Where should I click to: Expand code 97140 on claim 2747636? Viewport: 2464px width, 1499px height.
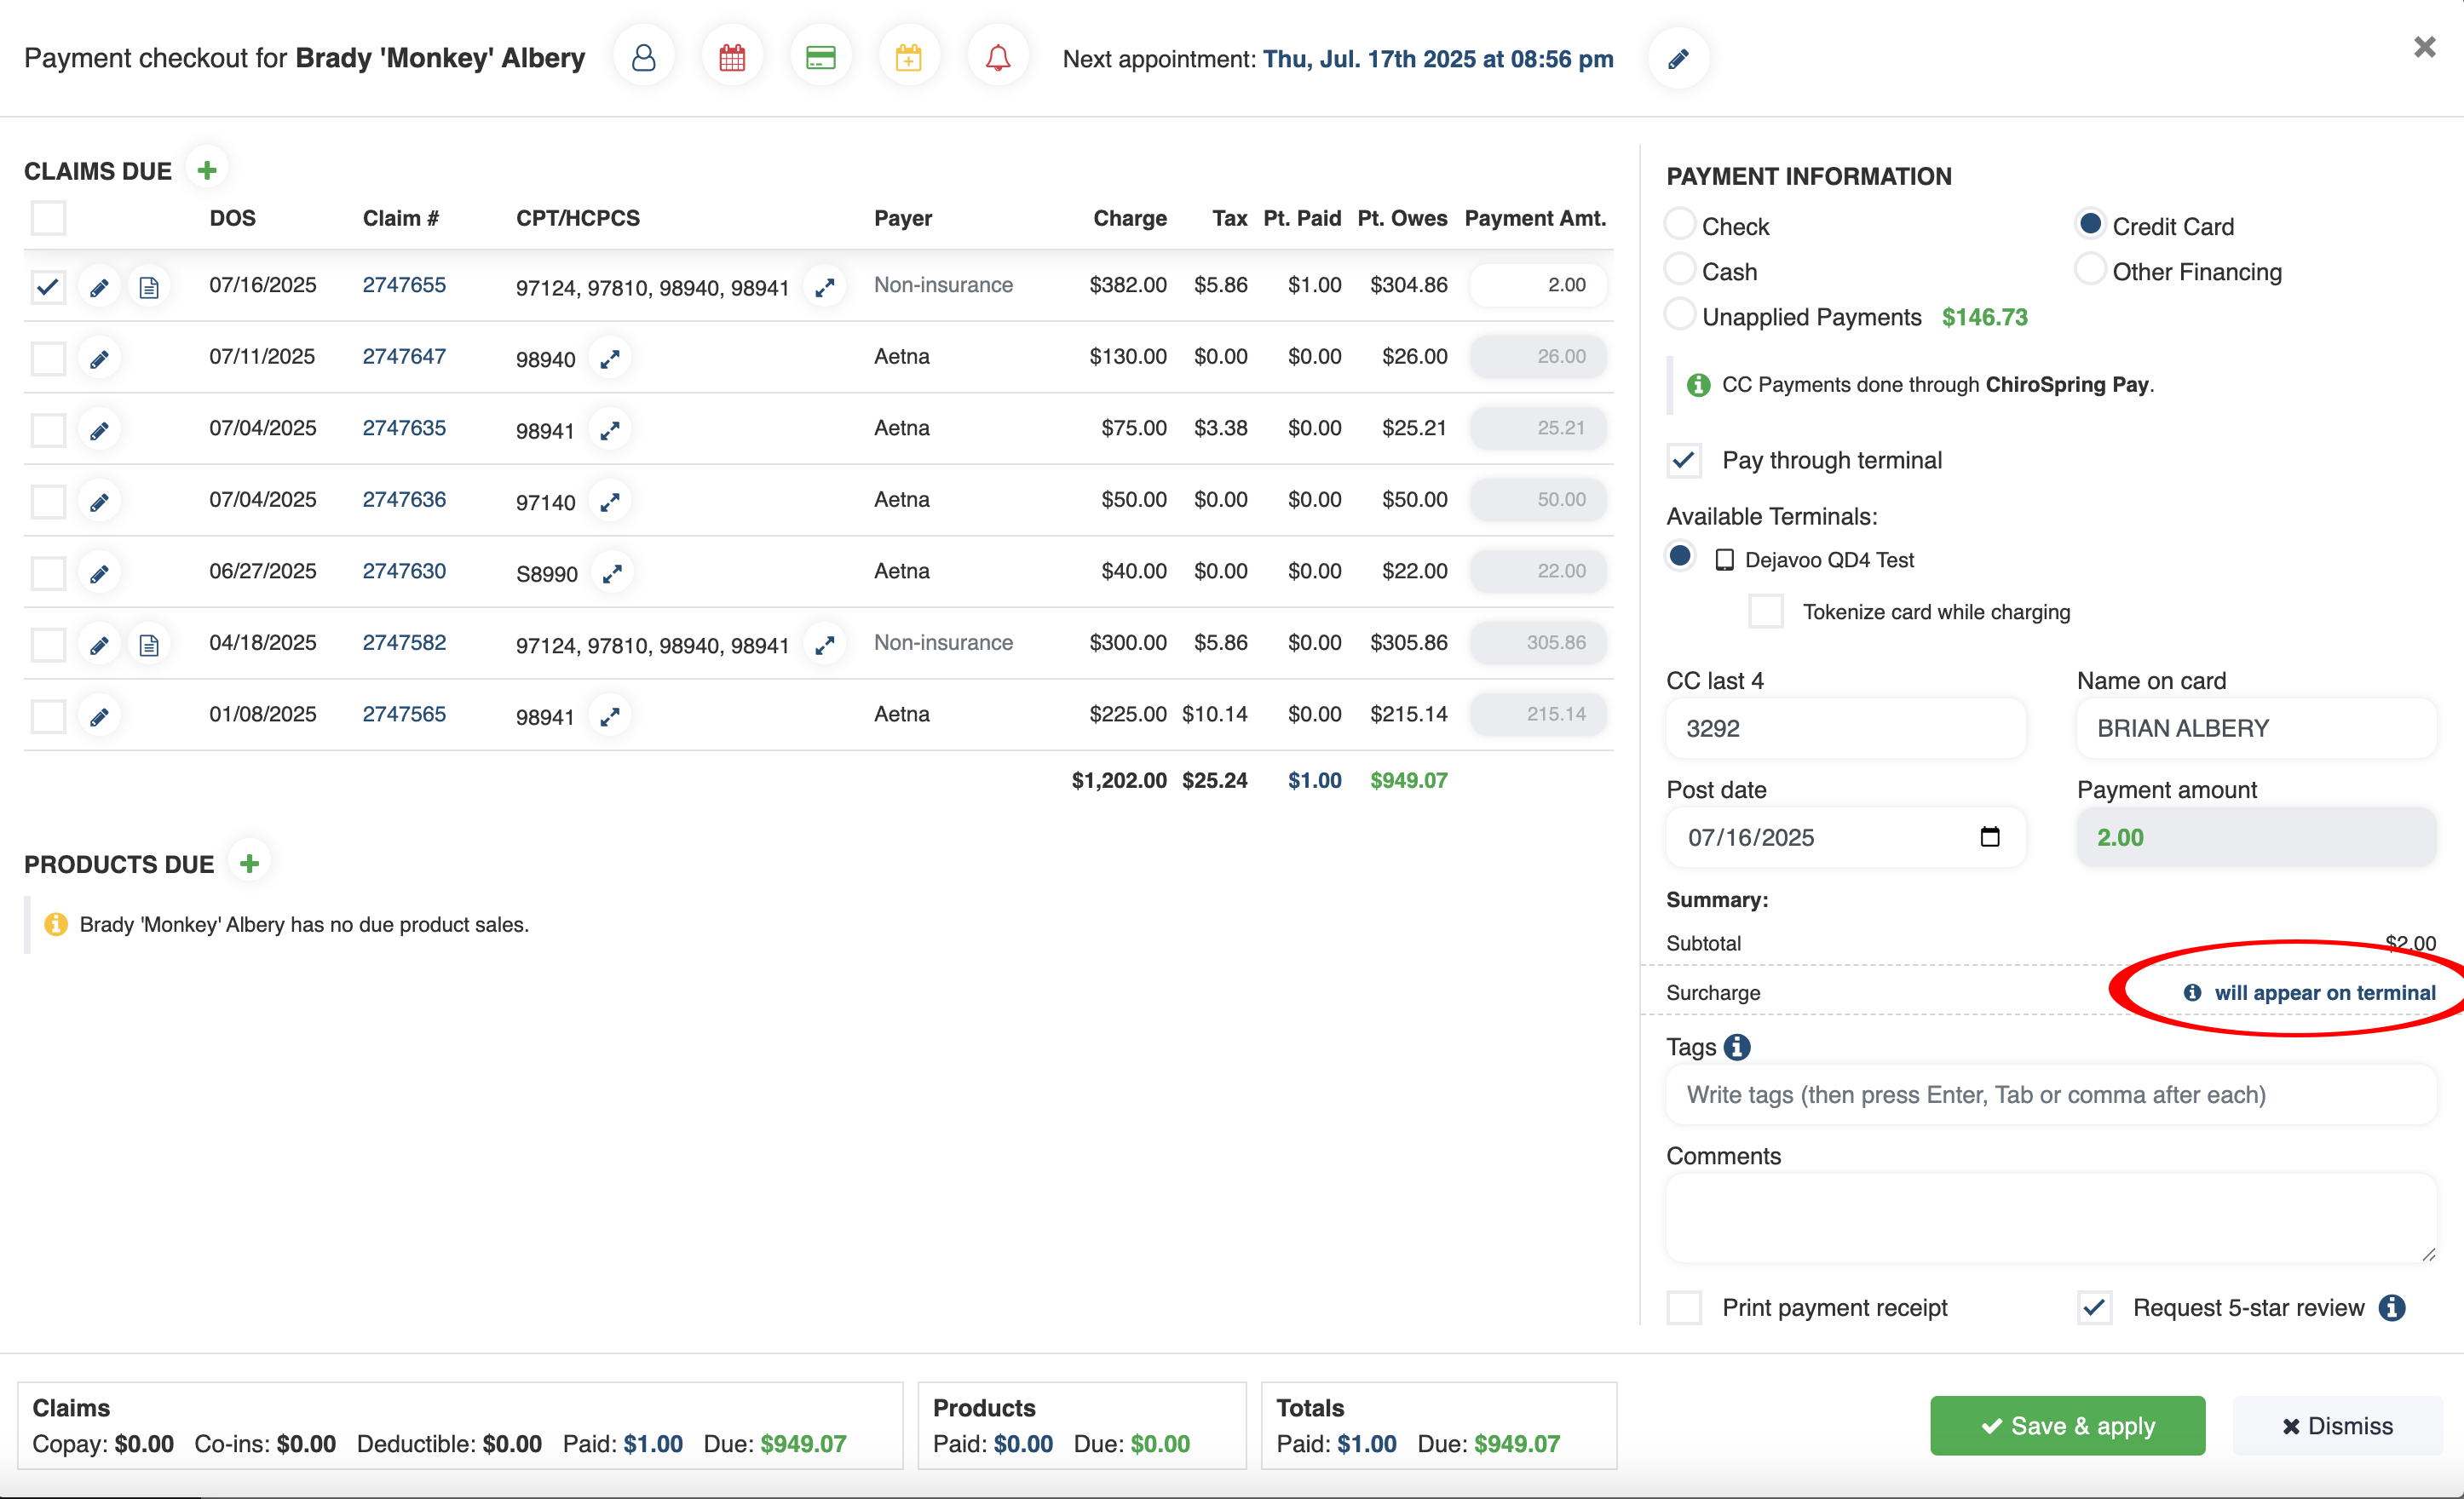pos(610,502)
